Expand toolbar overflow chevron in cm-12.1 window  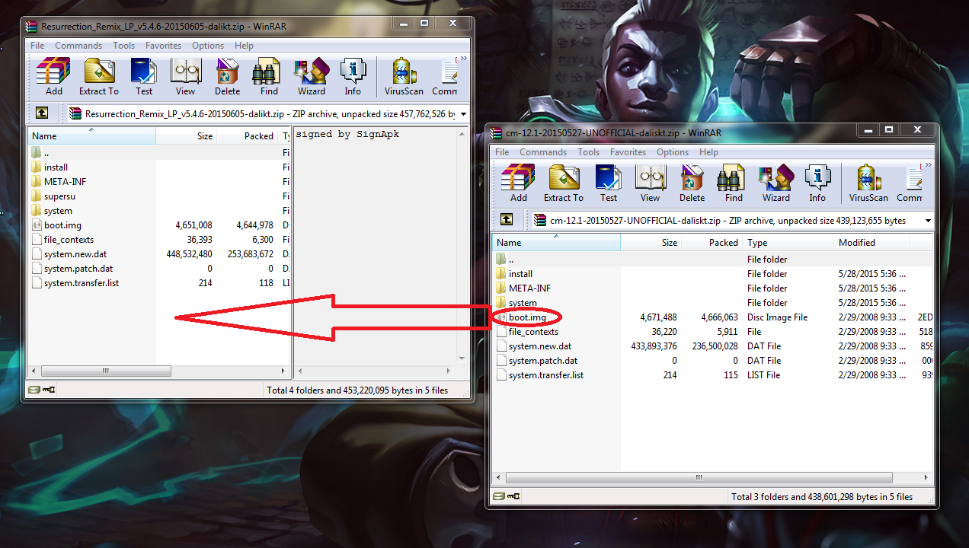(x=928, y=165)
